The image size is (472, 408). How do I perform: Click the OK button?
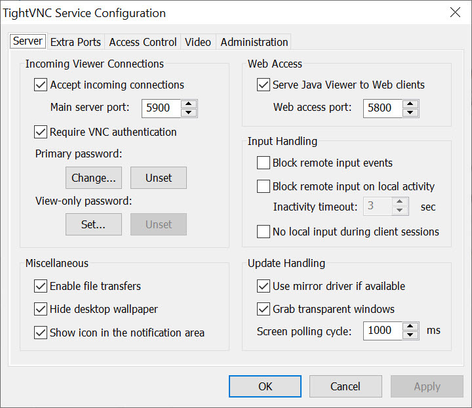click(265, 386)
